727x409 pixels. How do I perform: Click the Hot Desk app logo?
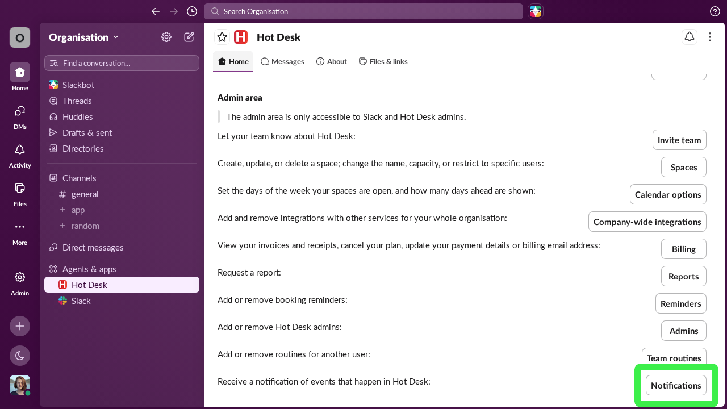(x=241, y=37)
